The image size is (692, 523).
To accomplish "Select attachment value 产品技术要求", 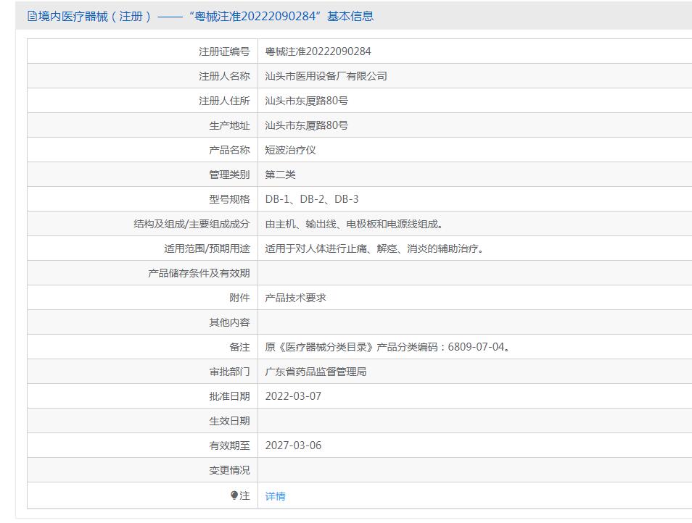I will point(295,298).
